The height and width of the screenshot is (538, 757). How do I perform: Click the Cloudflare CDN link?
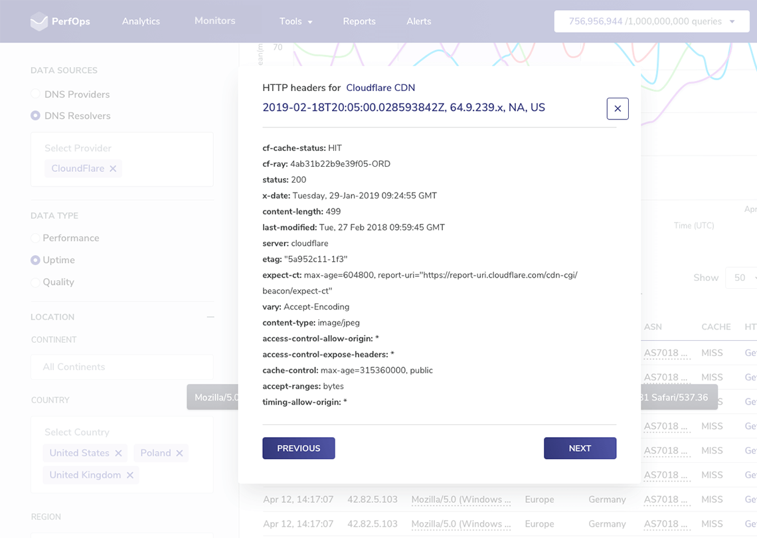click(380, 88)
